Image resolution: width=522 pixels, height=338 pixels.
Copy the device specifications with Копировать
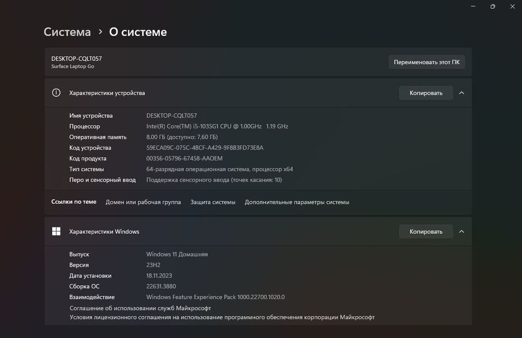(426, 93)
